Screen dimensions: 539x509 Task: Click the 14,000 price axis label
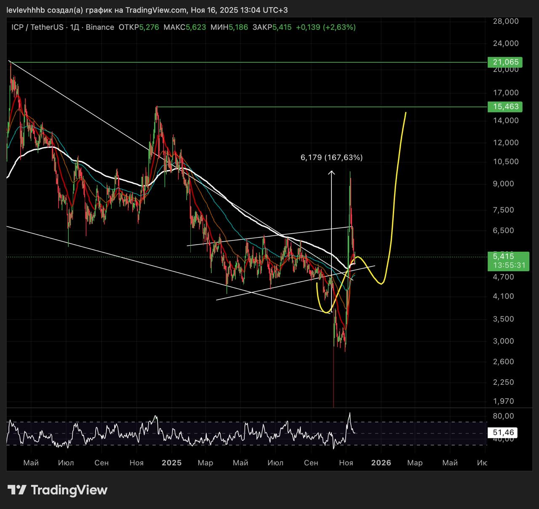pos(505,120)
